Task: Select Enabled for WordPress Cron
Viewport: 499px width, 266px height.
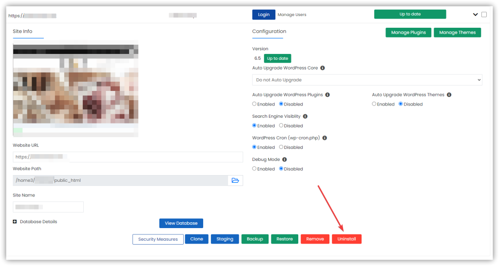Action: [254, 147]
